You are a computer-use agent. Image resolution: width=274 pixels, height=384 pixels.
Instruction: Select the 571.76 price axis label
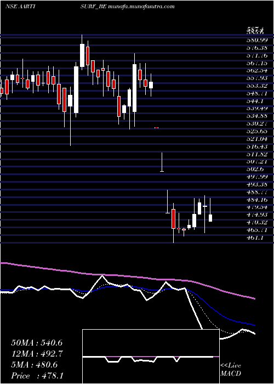pos(258,55)
